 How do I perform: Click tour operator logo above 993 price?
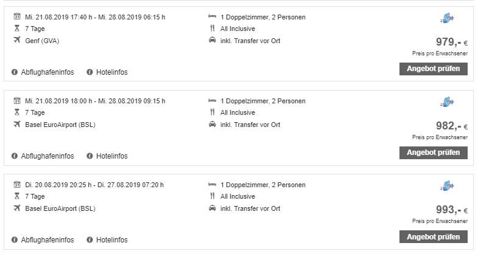pyautogui.click(x=447, y=185)
